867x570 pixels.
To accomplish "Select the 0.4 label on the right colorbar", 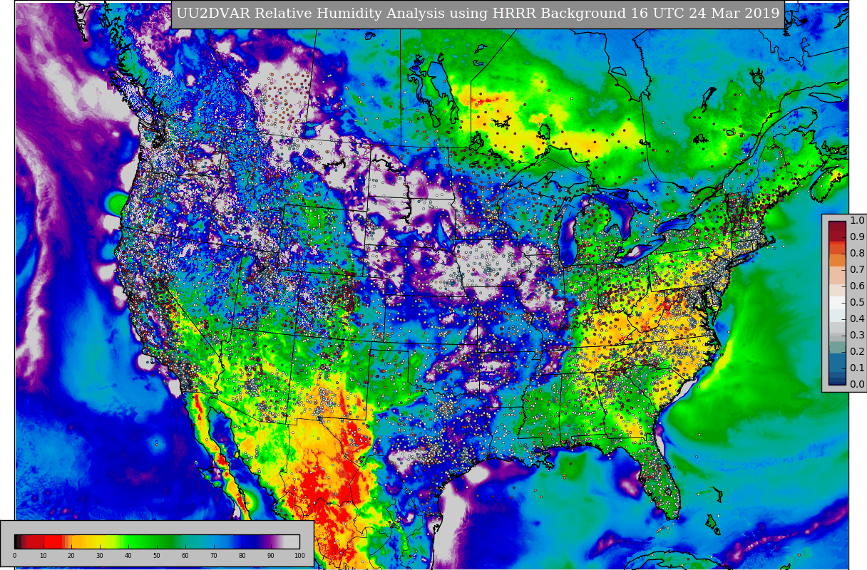I will pos(857,319).
